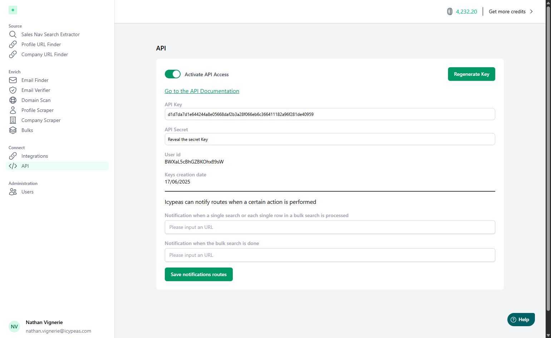
Task: Click the Regenerate Key button
Action: coord(471,74)
